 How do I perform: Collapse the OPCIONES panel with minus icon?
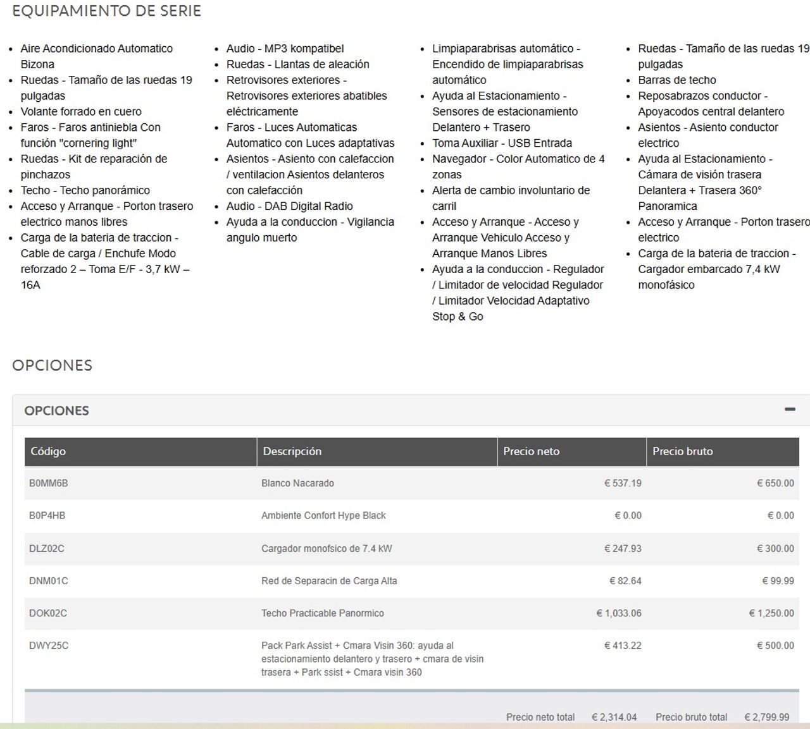pyautogui.click(x=790, y=410)
